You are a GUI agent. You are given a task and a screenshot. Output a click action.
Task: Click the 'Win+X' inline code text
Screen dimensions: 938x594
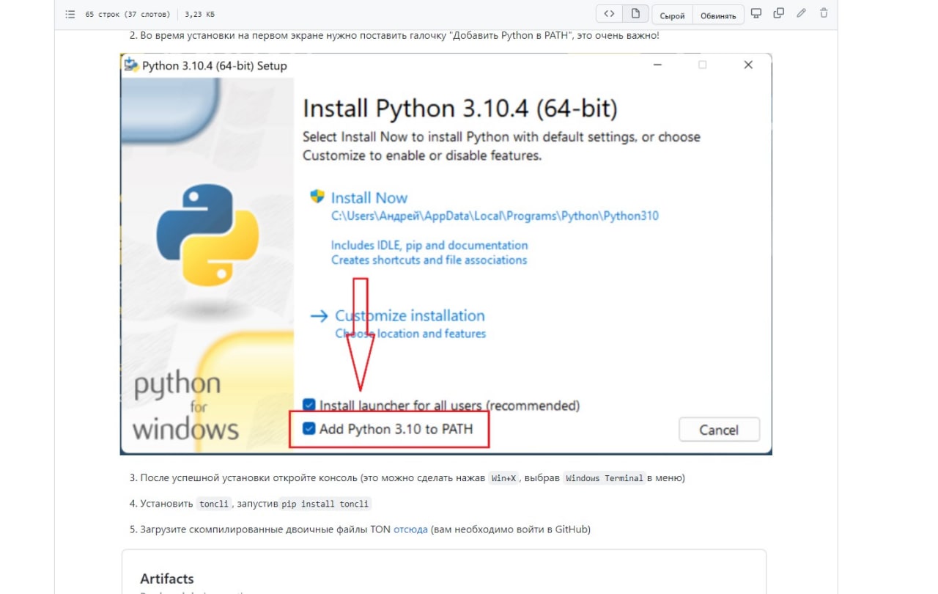(x=503, y=478)
